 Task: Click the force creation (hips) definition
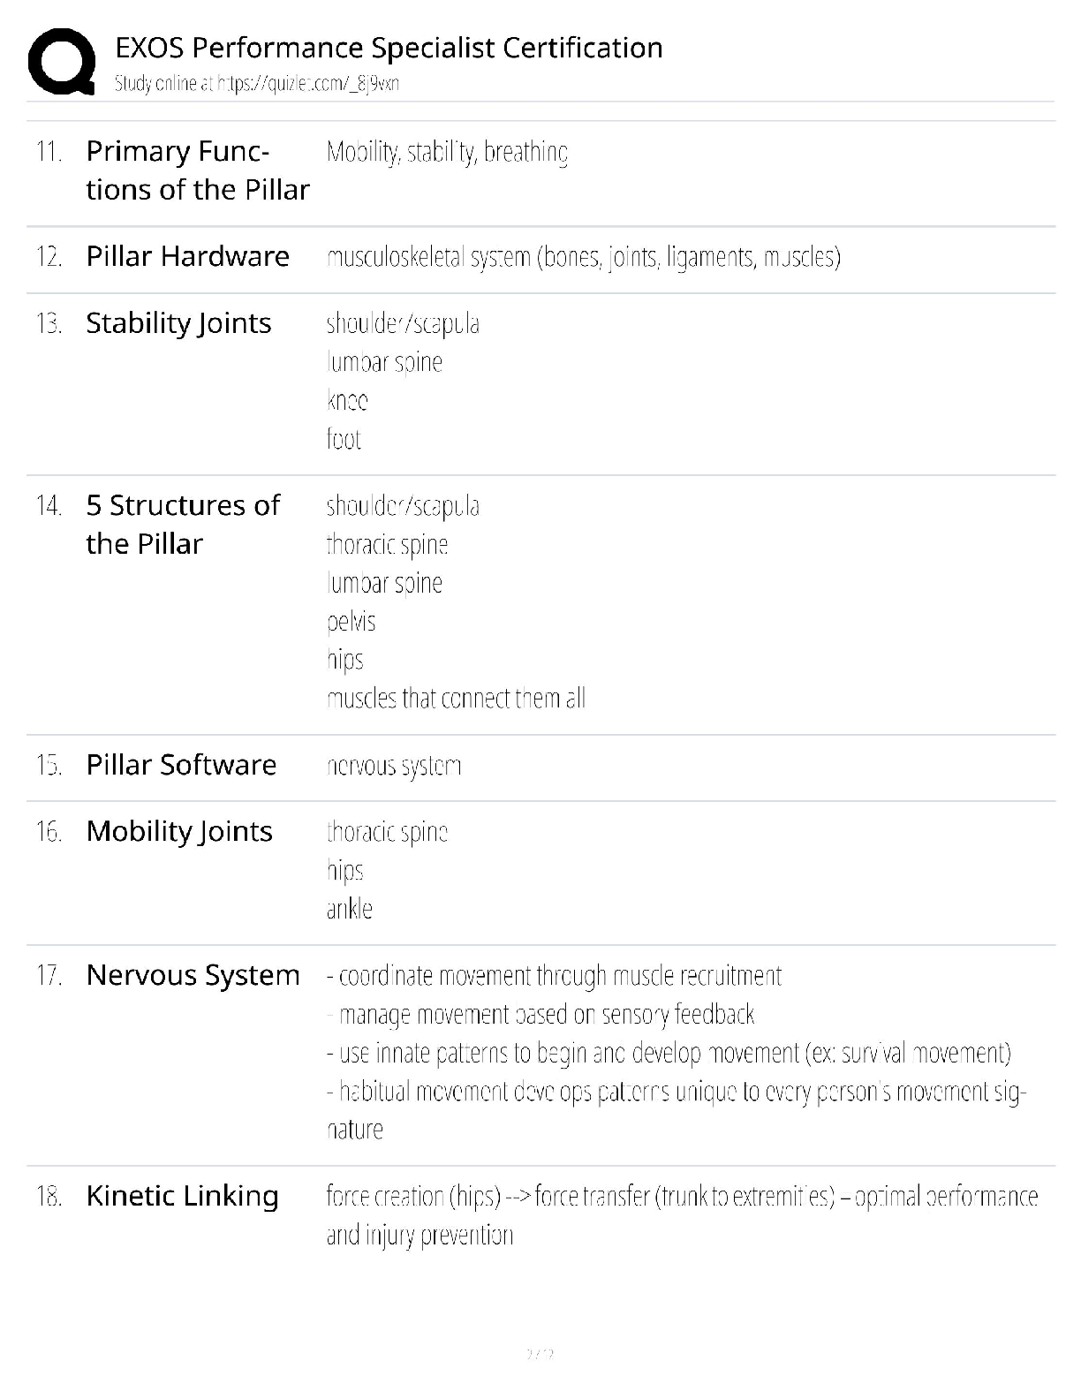[x=682, y=1215]
